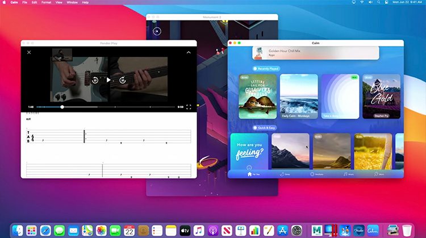Open the App Store from the Dock

coord(282,231)
